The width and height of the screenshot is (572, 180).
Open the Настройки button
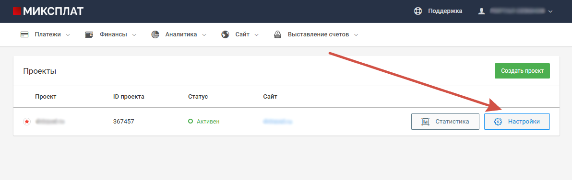517,122
